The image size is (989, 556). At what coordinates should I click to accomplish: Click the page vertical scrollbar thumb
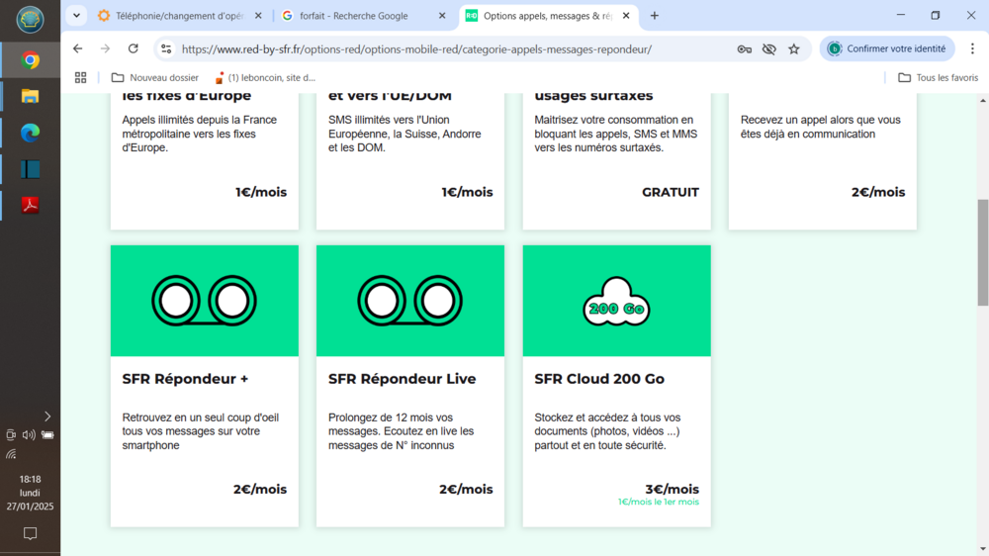[x=982, y=252]
